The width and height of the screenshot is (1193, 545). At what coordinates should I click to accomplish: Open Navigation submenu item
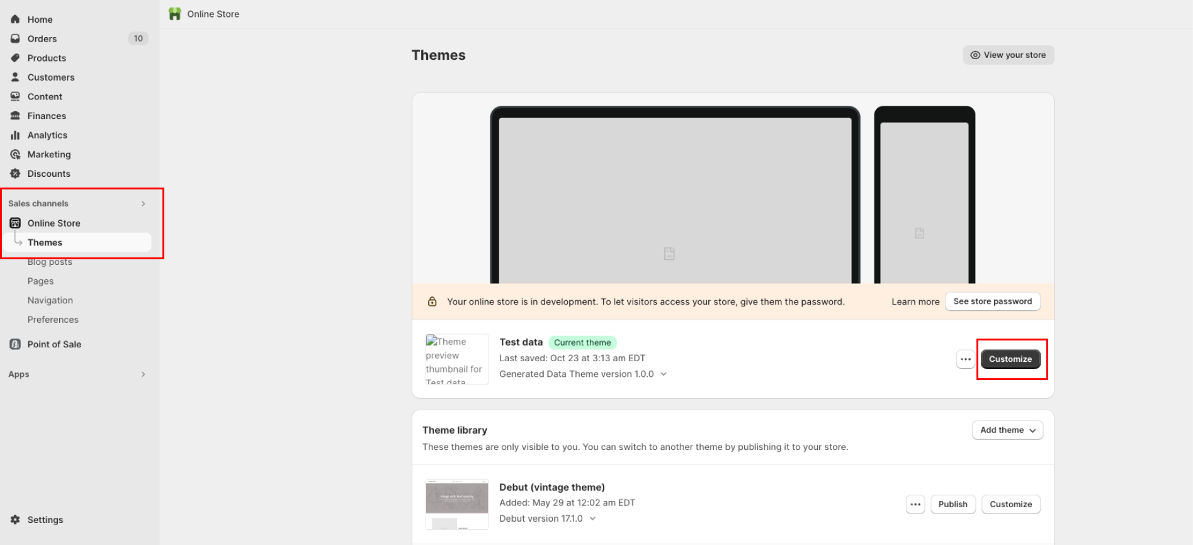(x=50, y=301)
